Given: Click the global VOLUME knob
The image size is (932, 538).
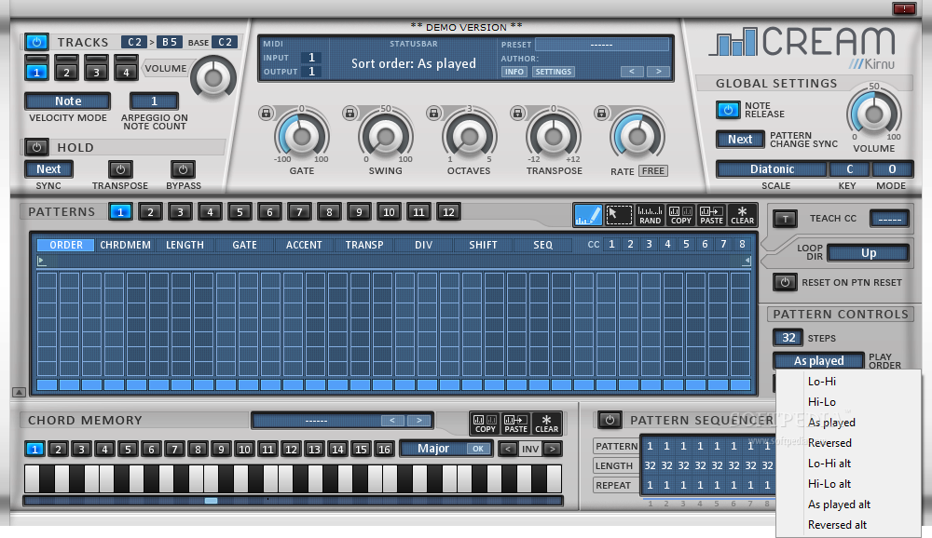Looking at the screenshot, I should coord(874,114).
